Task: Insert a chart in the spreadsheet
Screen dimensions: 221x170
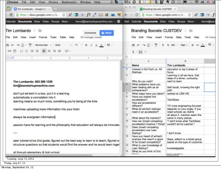Action: tap(141, 52)
